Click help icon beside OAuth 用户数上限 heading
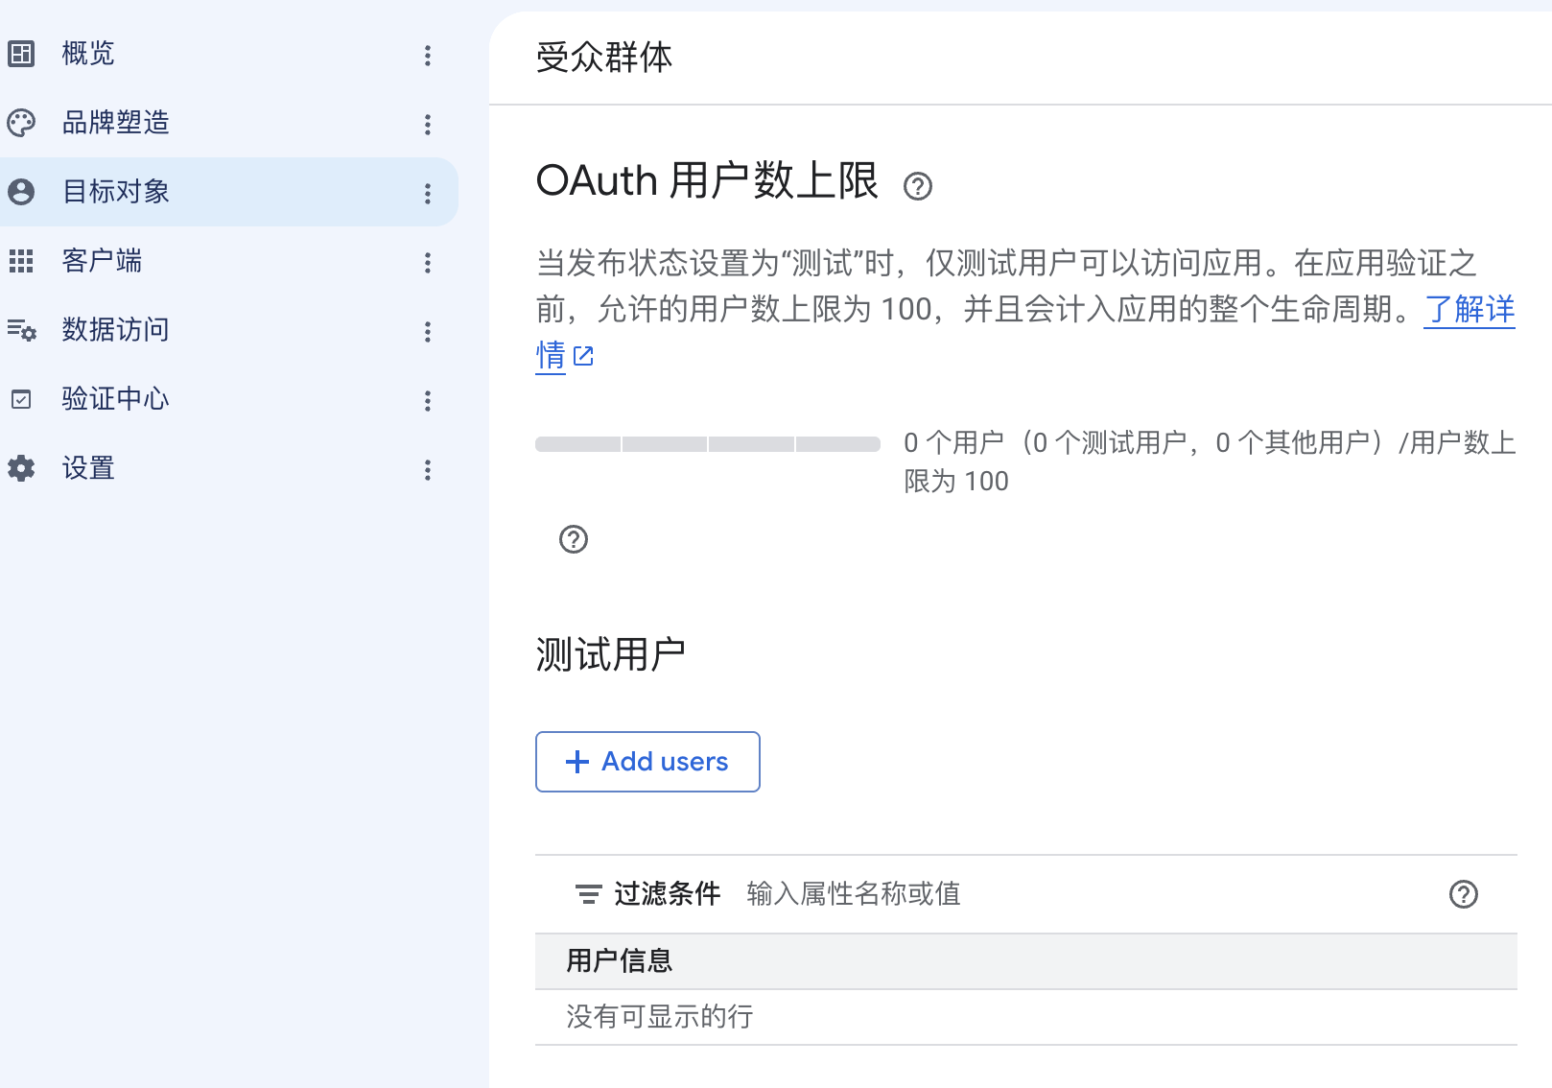The image size is (1552, 1088). point(918,185)
